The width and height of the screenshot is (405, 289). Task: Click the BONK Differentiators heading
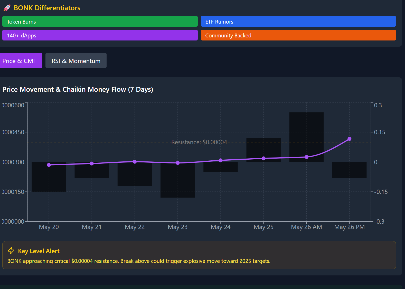pyautogui.click(x=47, y=8)
